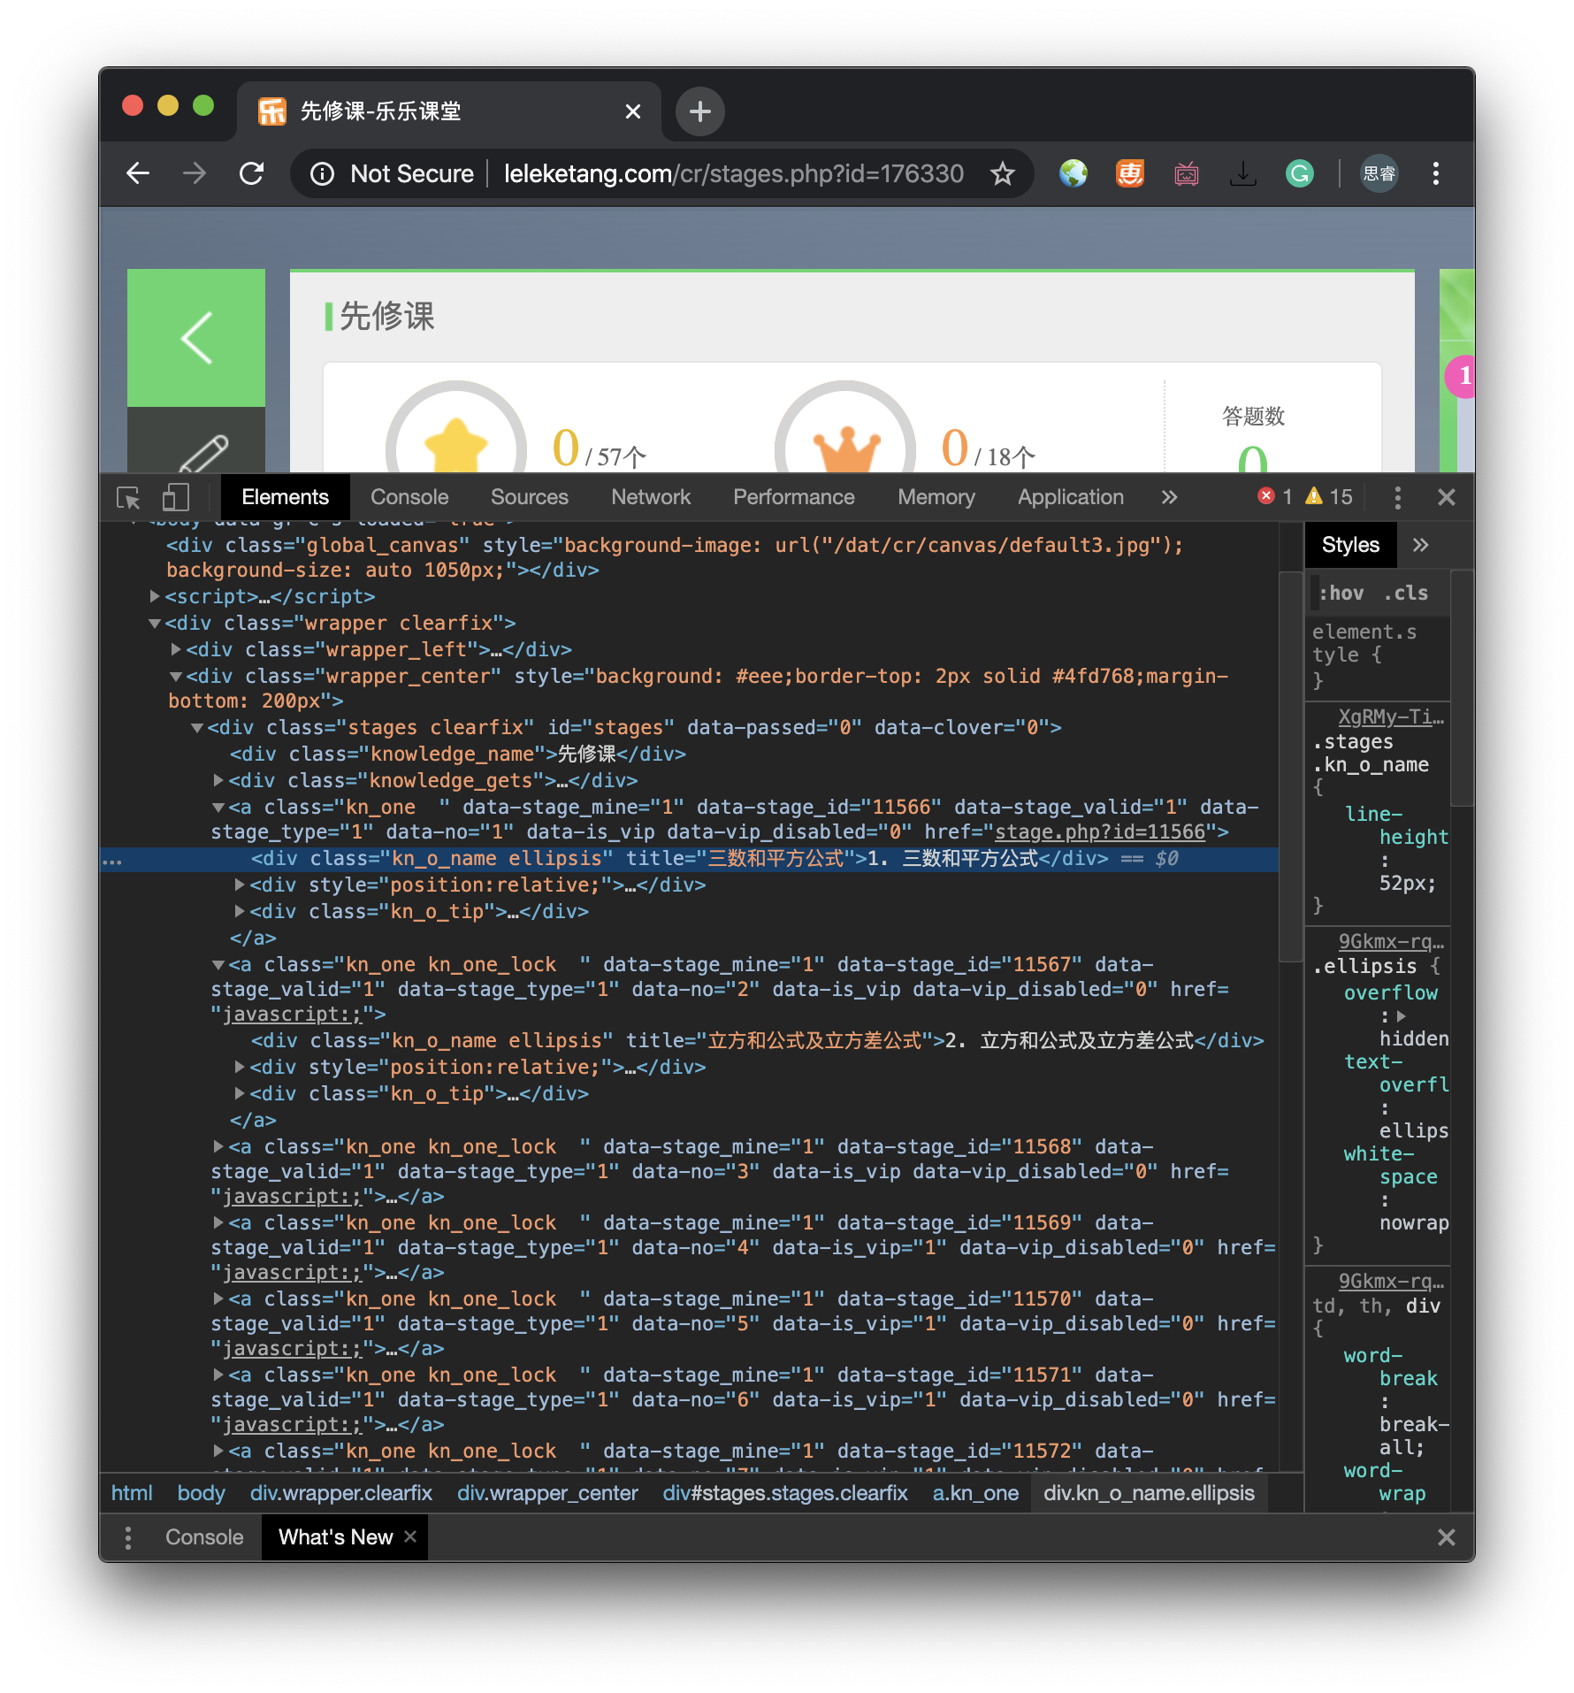Open the drawer three-dot menu
The width and height of the screenshot is (1574, 1693).
[128, 1537]
